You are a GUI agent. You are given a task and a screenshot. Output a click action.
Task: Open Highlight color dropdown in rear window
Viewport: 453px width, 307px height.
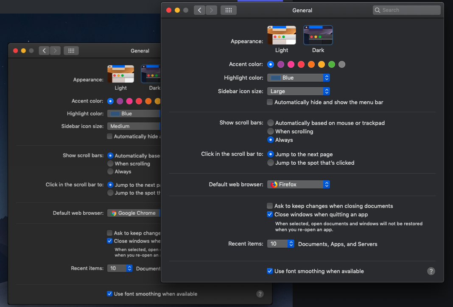(134, 113)
